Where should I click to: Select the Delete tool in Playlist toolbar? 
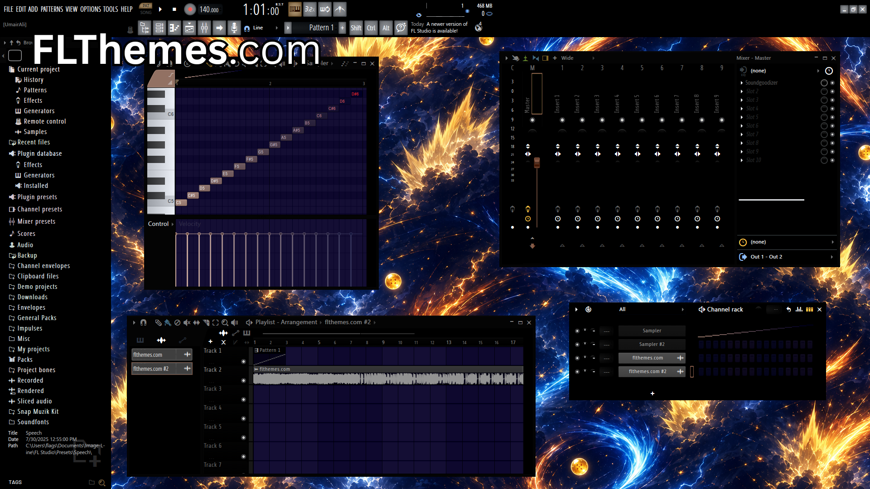[x=177, y=322]
